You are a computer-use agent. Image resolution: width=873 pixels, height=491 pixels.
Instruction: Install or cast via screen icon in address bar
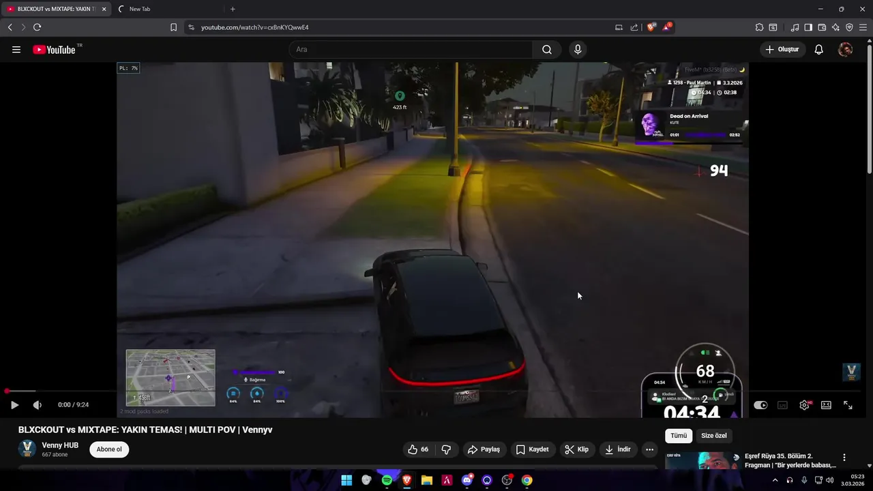[x=619, y=27]
